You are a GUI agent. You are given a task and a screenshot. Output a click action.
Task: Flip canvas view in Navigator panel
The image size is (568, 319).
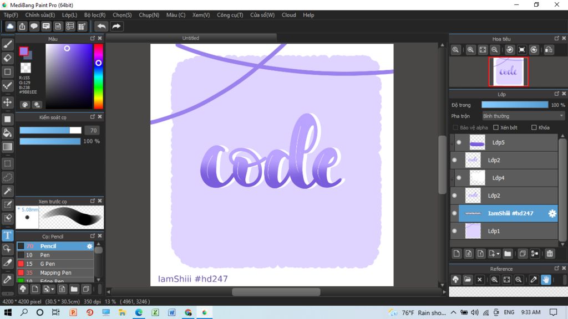tap(549, 50)
